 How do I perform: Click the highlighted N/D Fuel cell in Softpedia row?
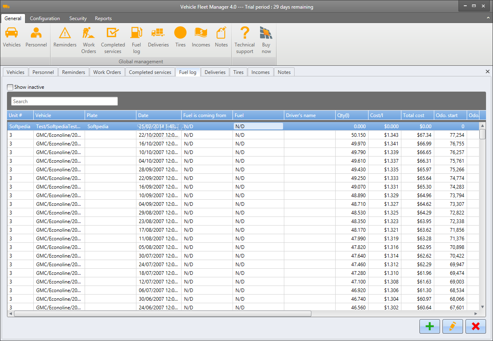click(258, 127)
